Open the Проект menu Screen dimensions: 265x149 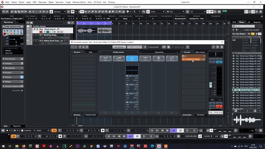pyautogui.click(x=22, y=2)
